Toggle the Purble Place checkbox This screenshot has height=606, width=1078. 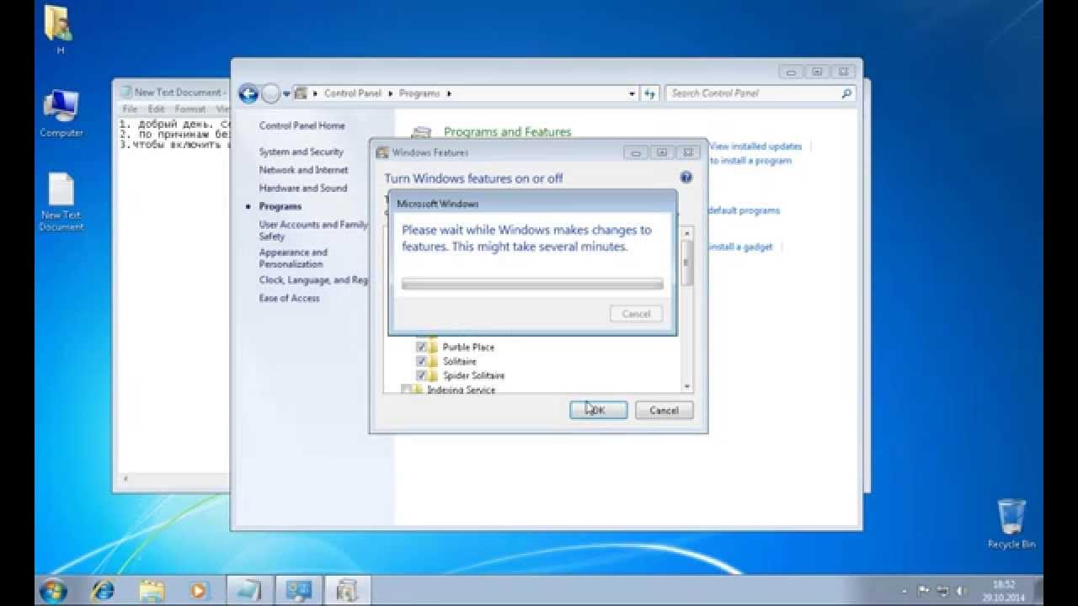(x=421, y=347)
